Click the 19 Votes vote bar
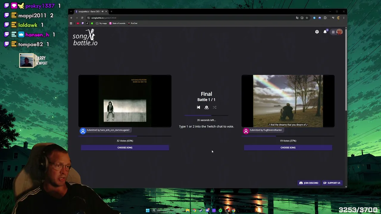 (288, 136)
